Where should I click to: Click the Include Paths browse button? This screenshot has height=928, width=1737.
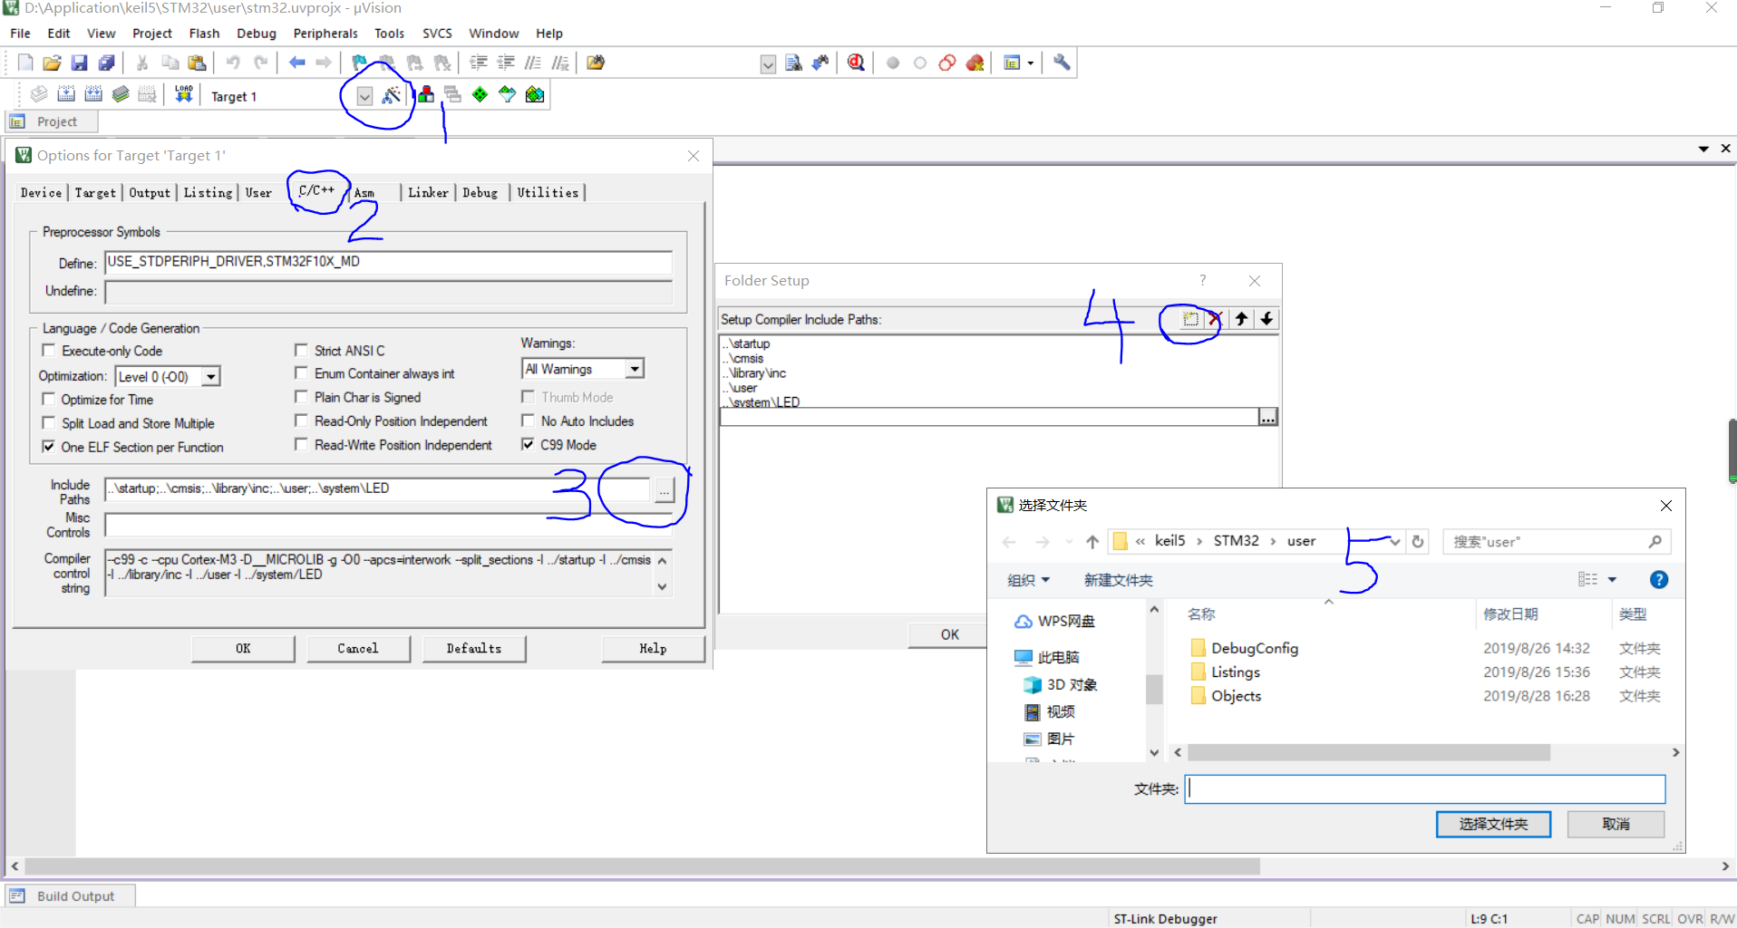(665, 489)
